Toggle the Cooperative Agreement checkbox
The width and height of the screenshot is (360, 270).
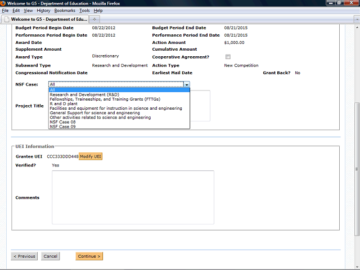pyautogui.click(x=228, y=57)
